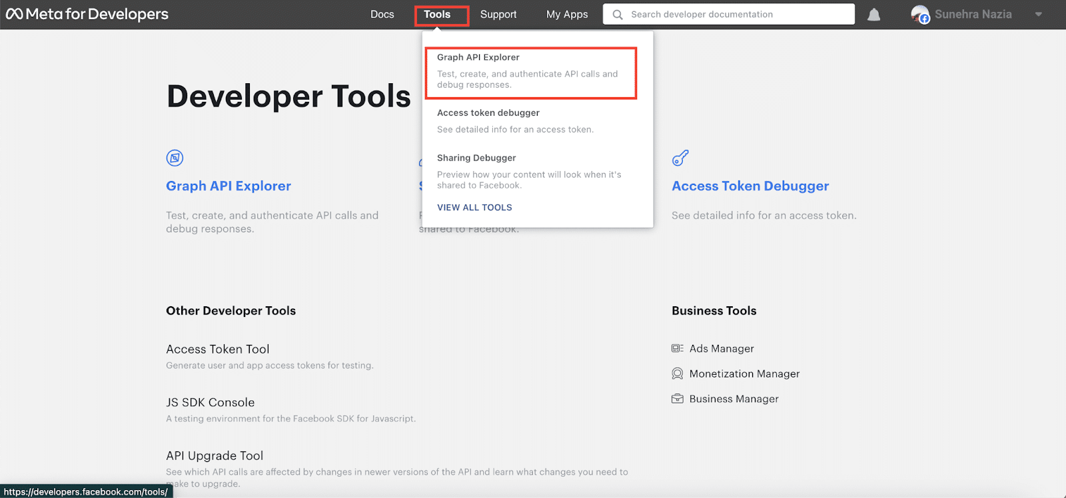Select Sharing Debugger from Tools dropdown
The height and width of the screenshot is (498, 1066).
click(x=476, y=158)
